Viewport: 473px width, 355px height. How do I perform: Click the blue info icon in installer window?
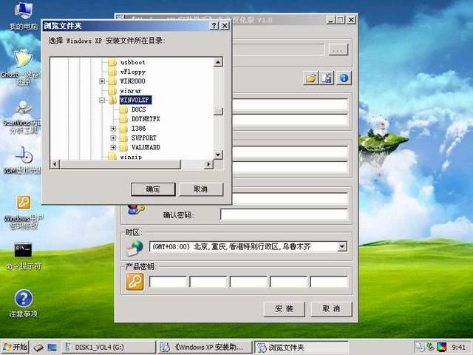[x=344, y=78]
